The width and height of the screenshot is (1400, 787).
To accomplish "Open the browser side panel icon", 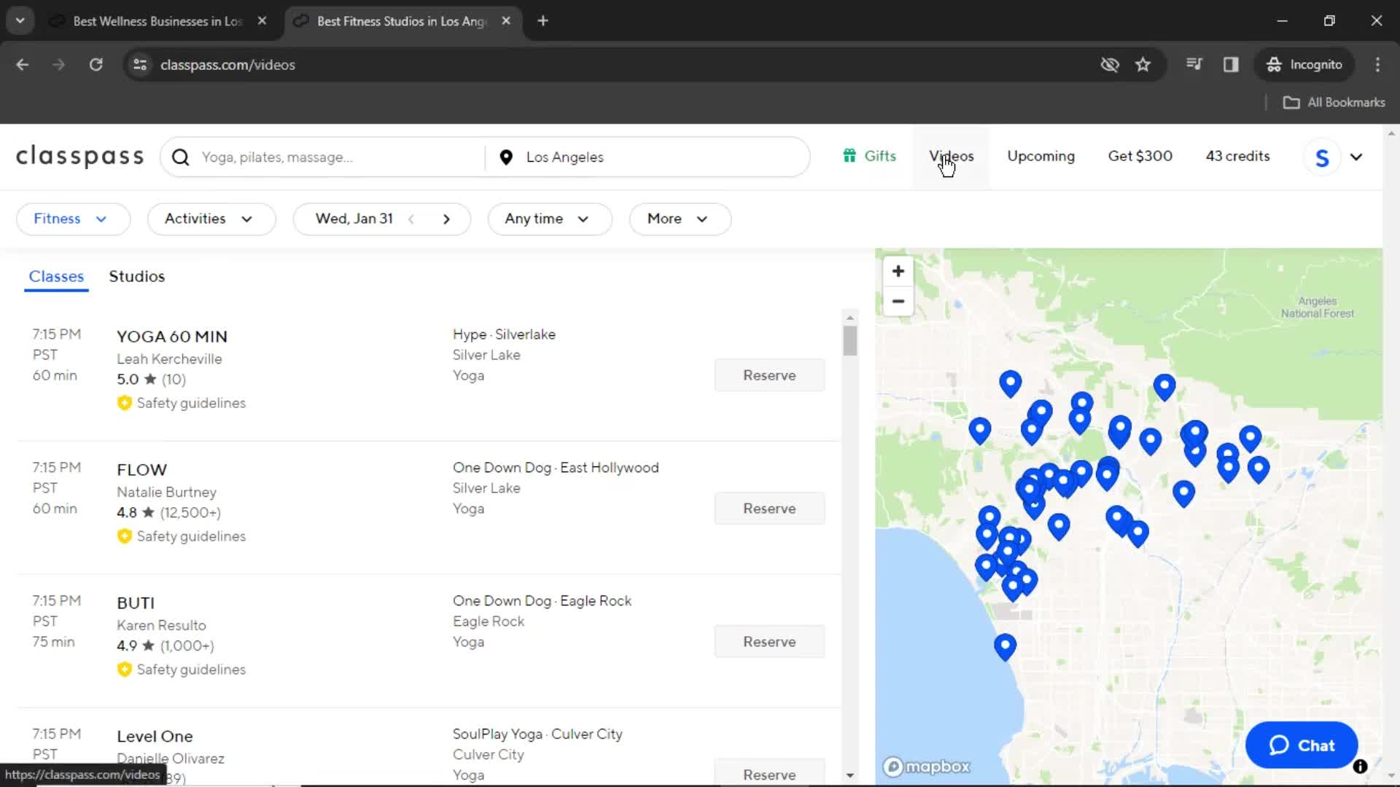I will pos(1231,65).
